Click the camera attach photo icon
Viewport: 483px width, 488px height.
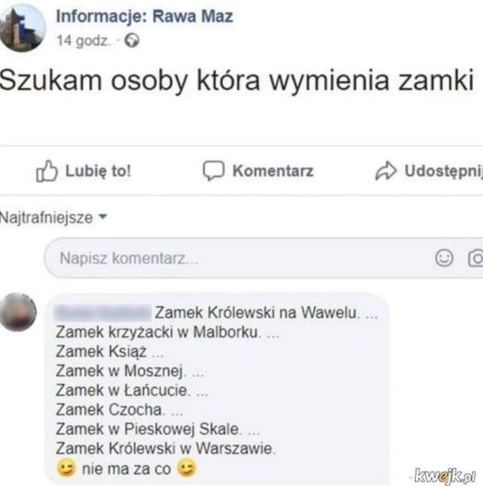[476, 258]
